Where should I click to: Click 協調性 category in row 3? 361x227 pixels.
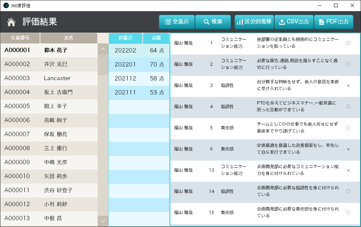[227, 85]
